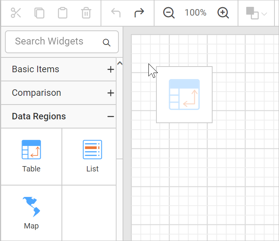The image size is (279, 241).
Task: Select the Map widget
Action: (x=31, y=213)
